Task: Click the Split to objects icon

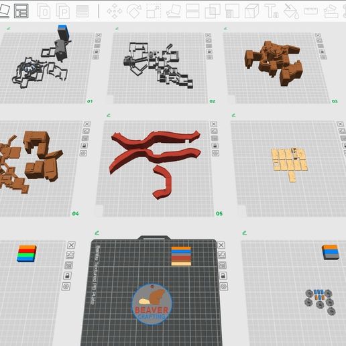Action: click(44, 11)
